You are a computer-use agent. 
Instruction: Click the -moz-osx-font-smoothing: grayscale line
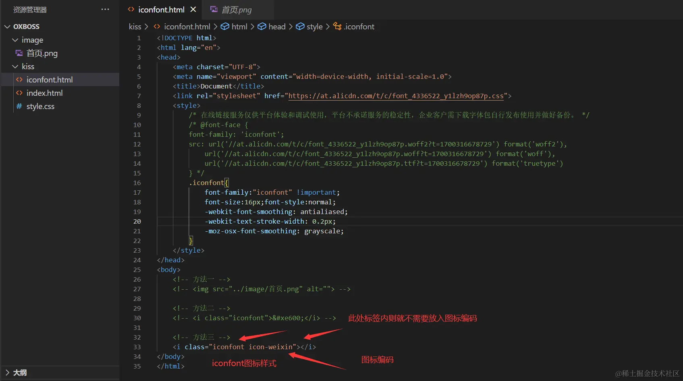tap(274, 231)
